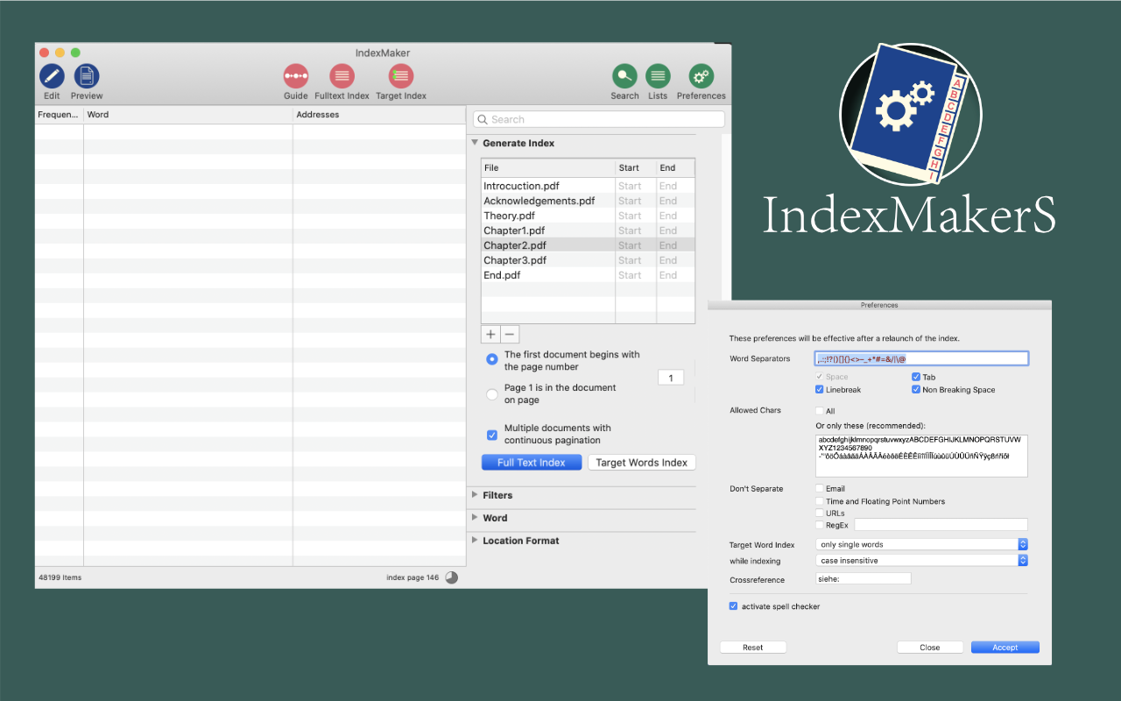The image size is (1121, 701).
Task: Click the Preview toolbar icon
Action: [x=86, y=76]
